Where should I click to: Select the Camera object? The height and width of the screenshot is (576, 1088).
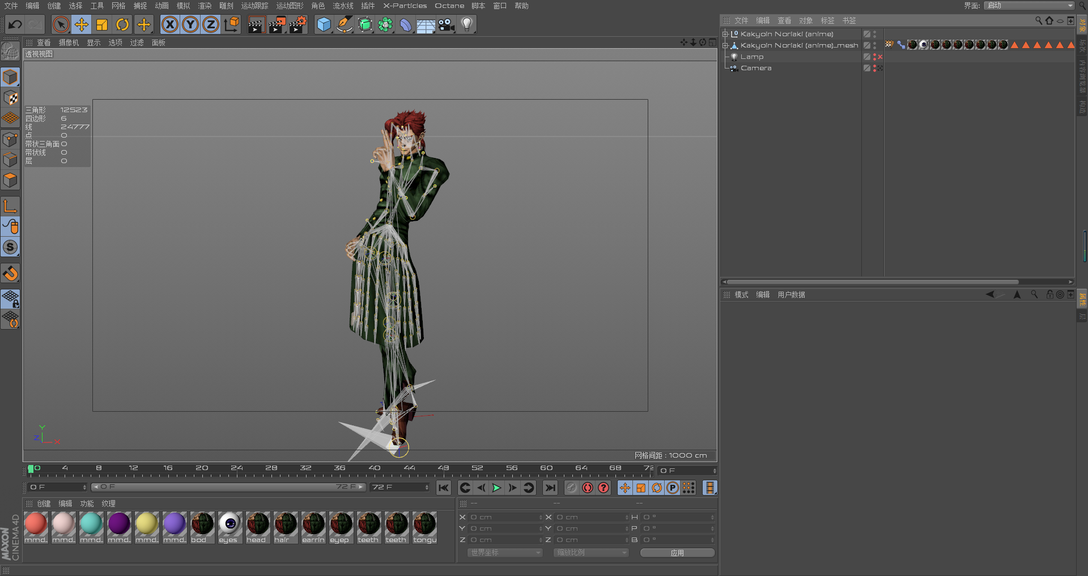[x=756, y=68]
